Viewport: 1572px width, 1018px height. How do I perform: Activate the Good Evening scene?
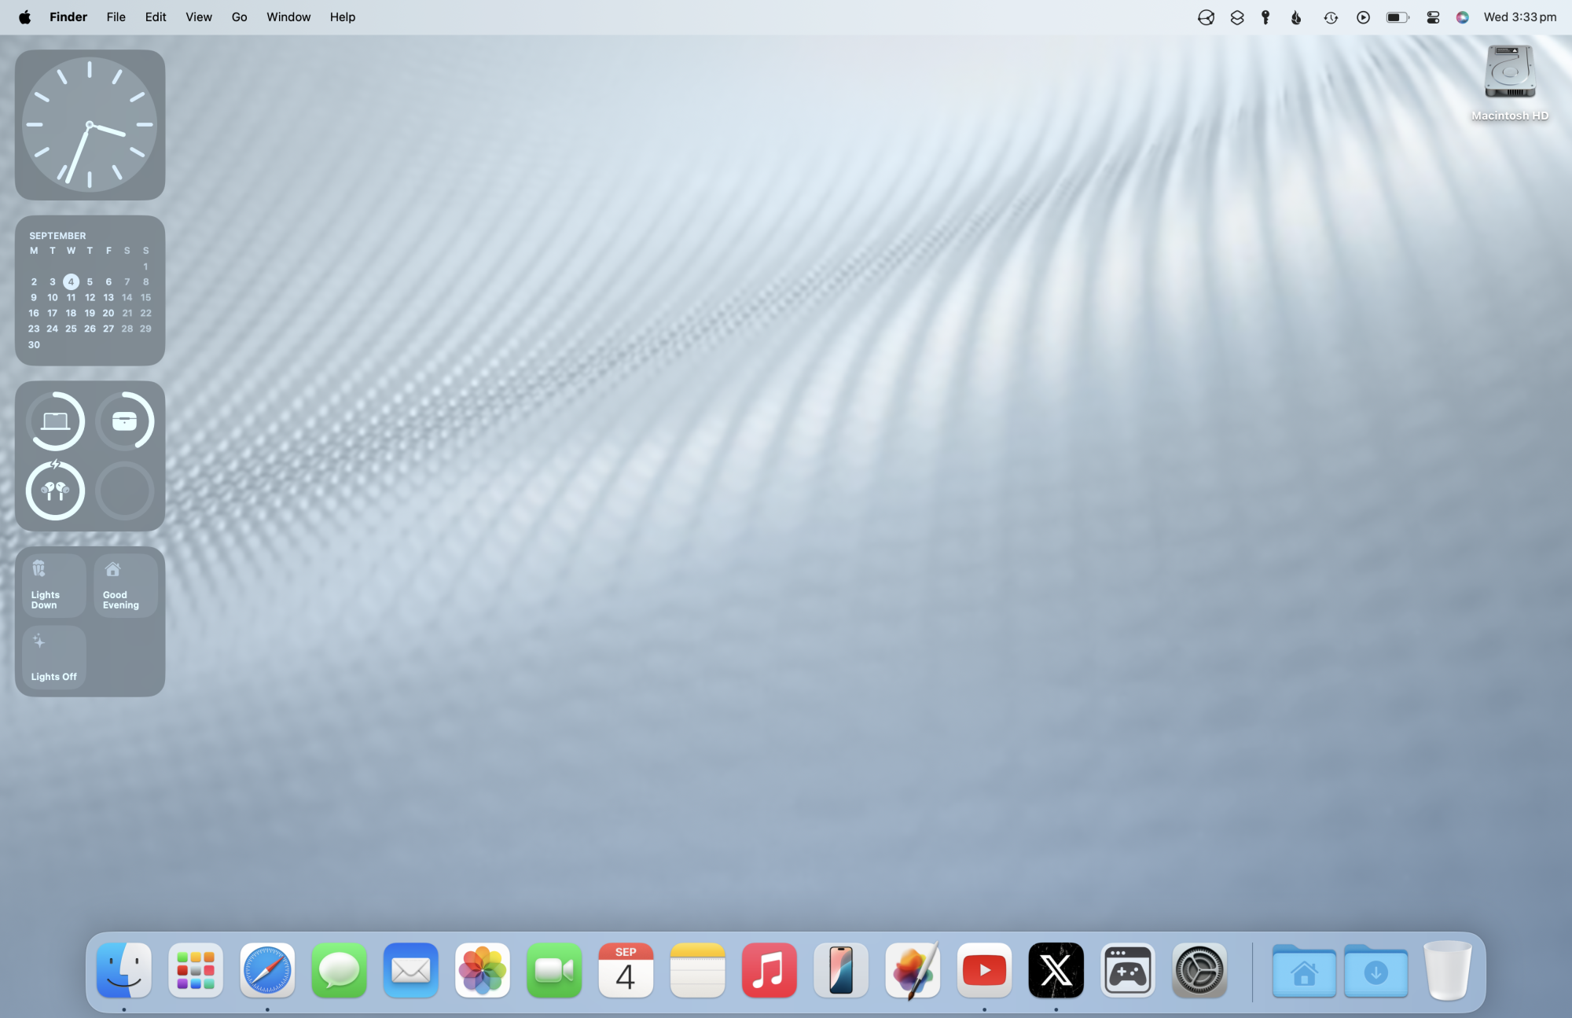[125, 585]
